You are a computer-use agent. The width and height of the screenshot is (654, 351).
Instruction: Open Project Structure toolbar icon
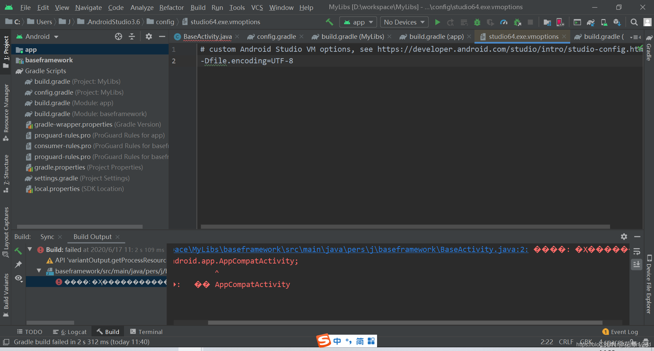[x=547, y=22]
